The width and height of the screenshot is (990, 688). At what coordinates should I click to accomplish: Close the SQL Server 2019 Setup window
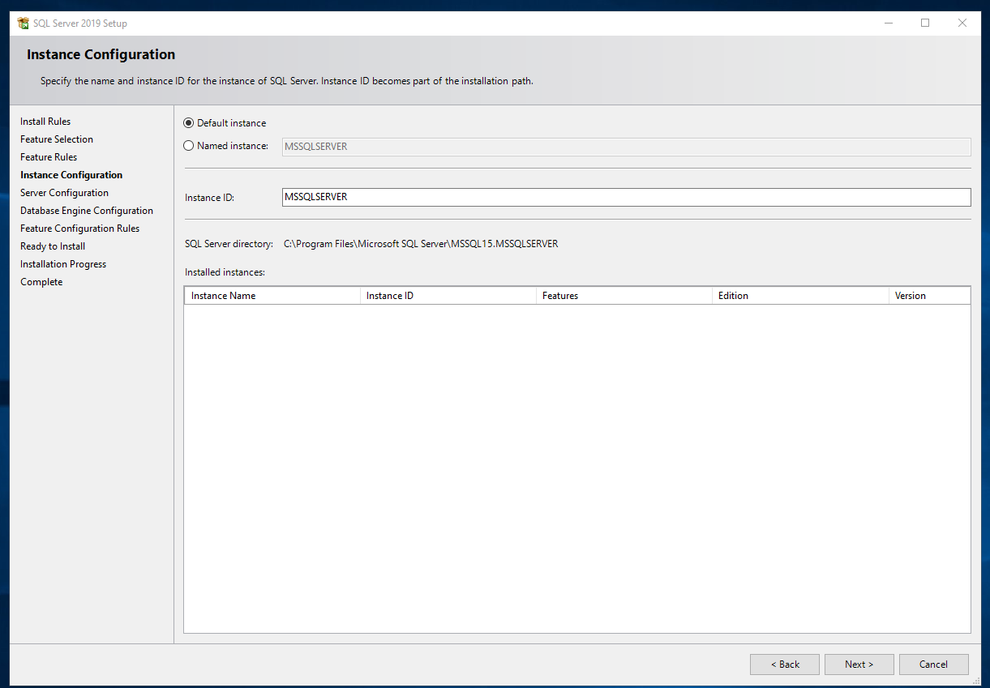coord(962,24)
